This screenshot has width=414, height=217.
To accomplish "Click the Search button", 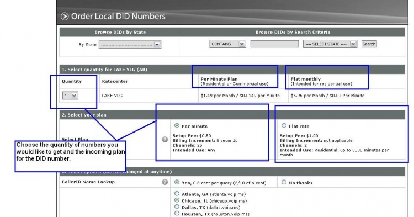I will tap(369, 44).
